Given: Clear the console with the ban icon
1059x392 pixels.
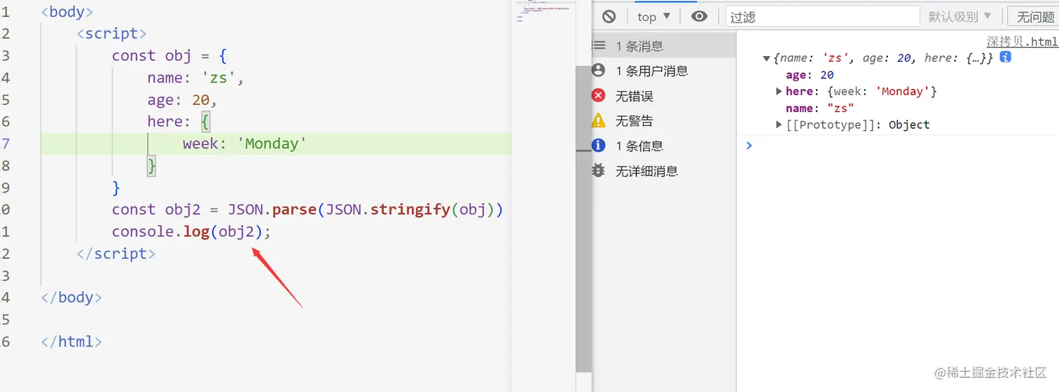Looking at the screenshot, I should [x=609, y=16].
